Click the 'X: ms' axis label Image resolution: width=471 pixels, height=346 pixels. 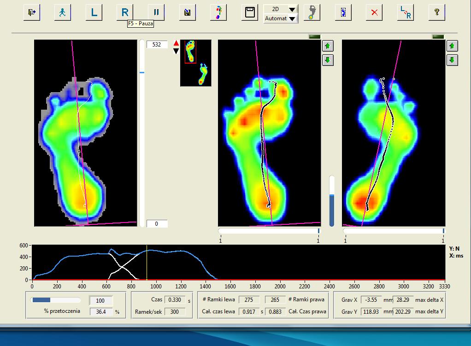(456, 256)
